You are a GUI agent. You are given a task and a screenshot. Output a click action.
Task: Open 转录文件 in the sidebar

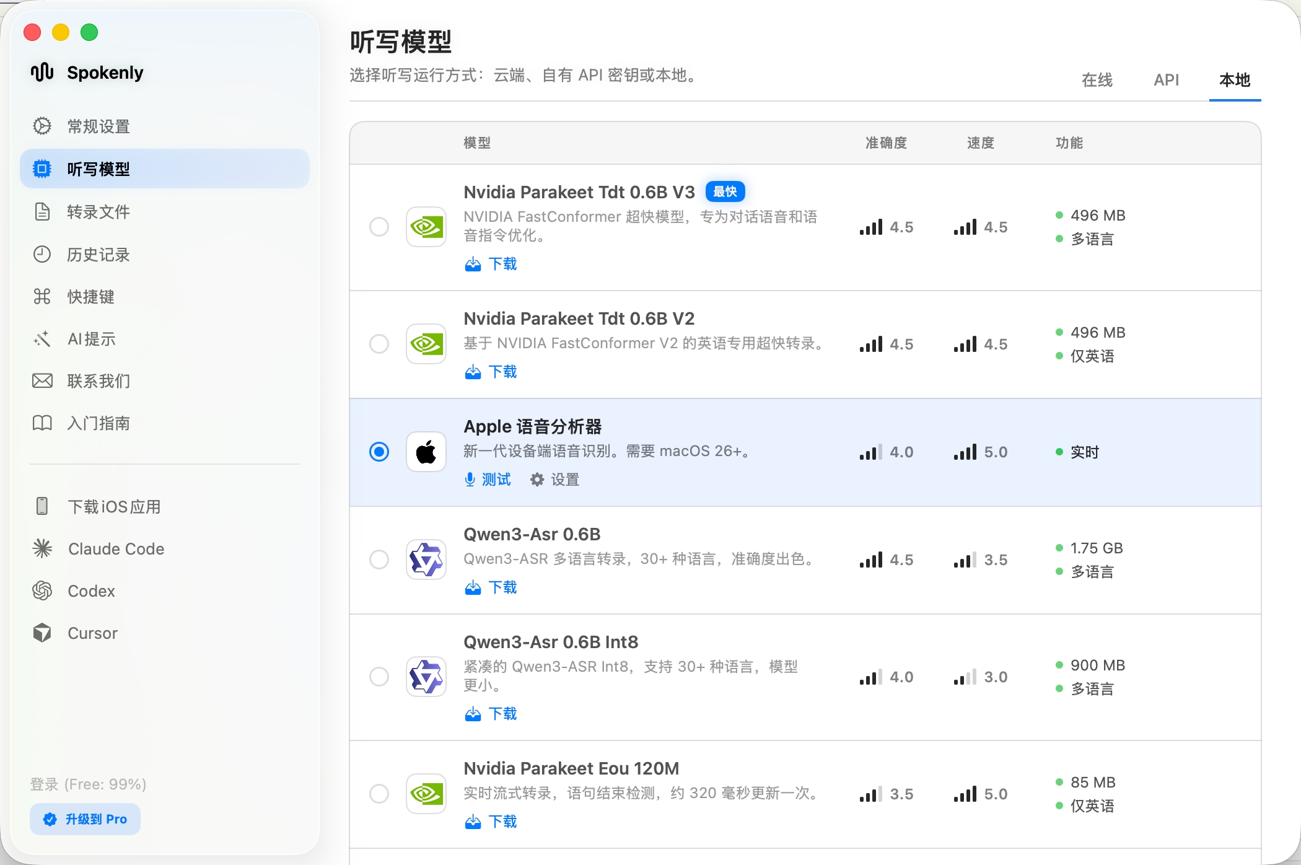tap(165, 211)
